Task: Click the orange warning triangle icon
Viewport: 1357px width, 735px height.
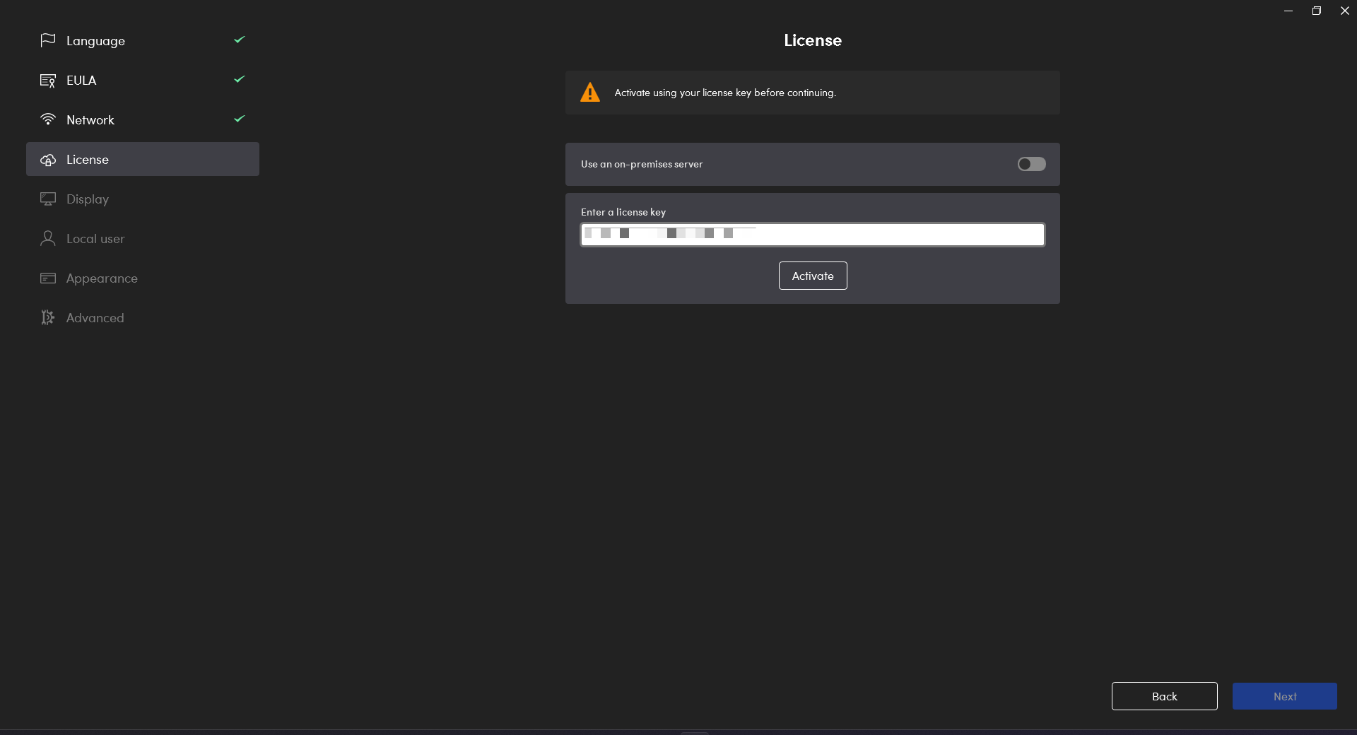Action: point(589,93)
